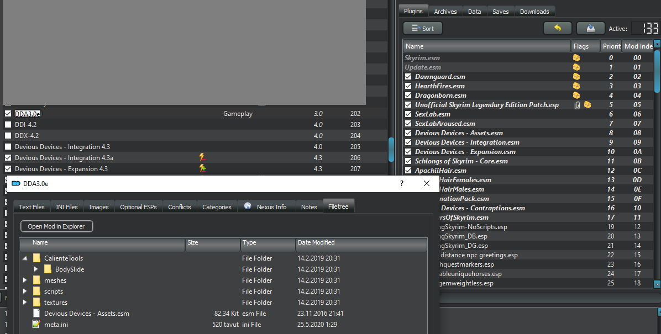The width and height of the screenshot is (661, 334).
Task: Click conflict lightning icon on Integration 4.3a row
Action: point(202,157)
